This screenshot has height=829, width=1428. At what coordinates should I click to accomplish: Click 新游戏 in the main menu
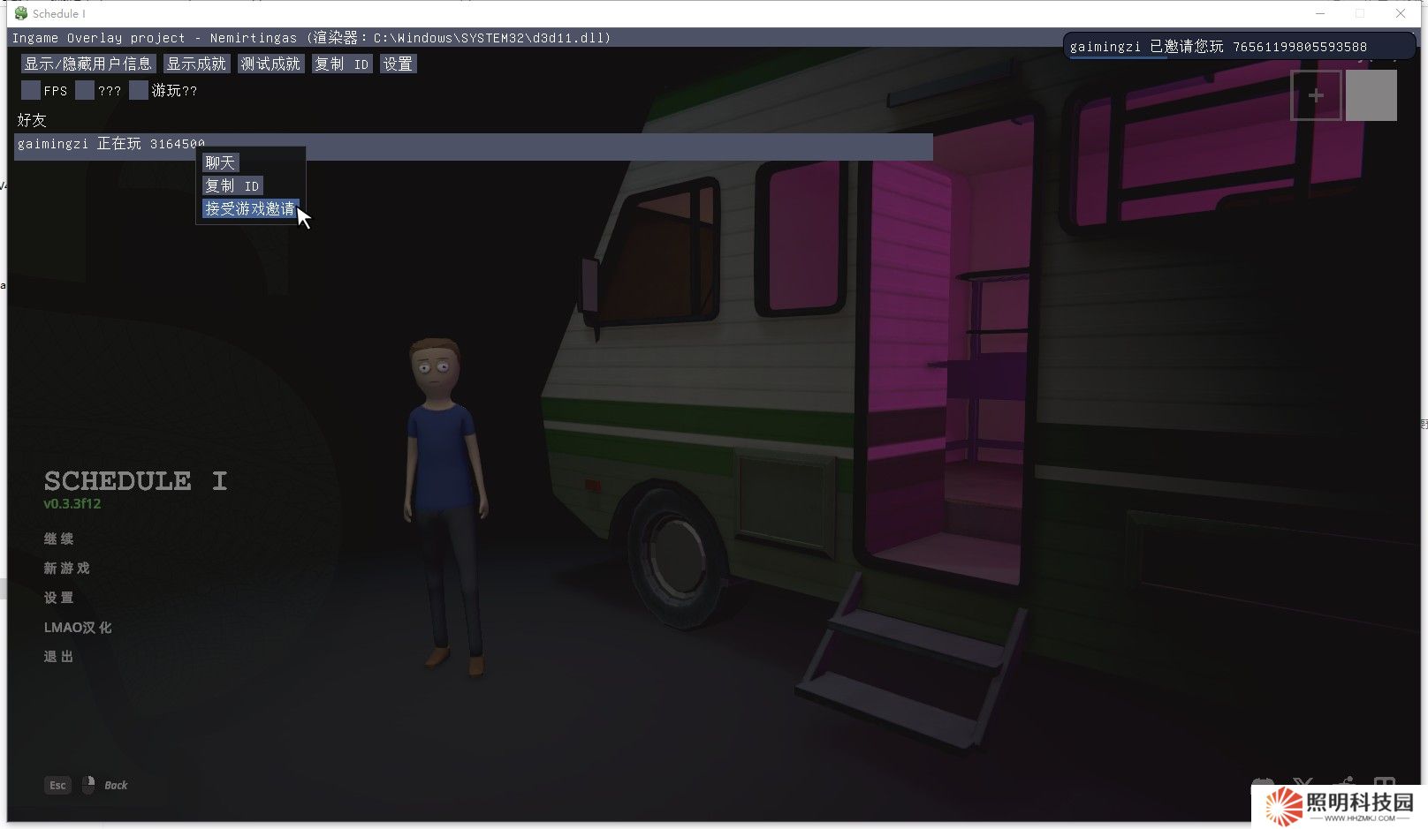point(67,568)
